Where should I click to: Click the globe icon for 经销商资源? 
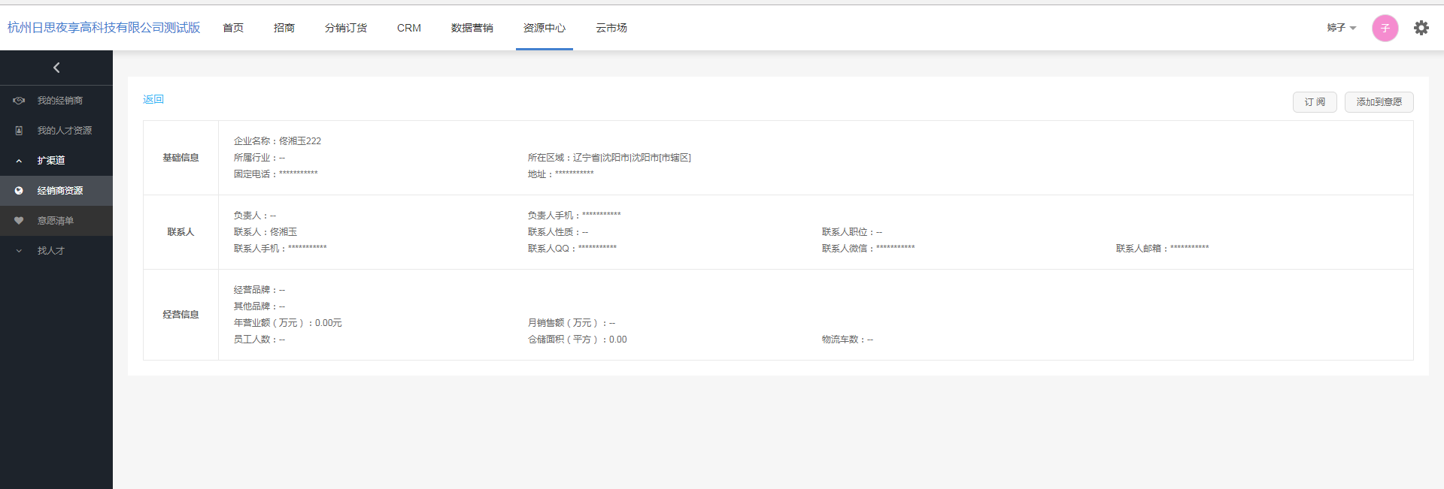[19, 191]
